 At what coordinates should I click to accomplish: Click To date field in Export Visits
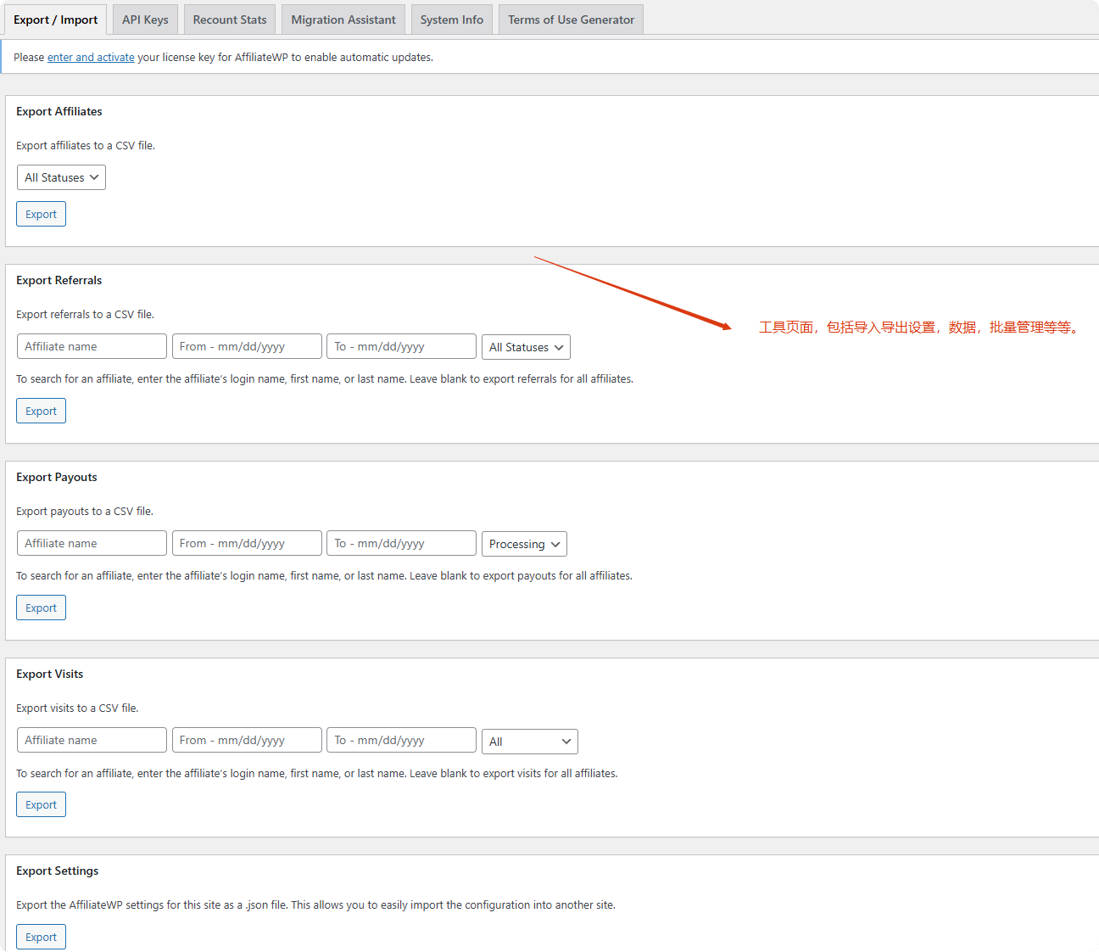pos(401,740)
